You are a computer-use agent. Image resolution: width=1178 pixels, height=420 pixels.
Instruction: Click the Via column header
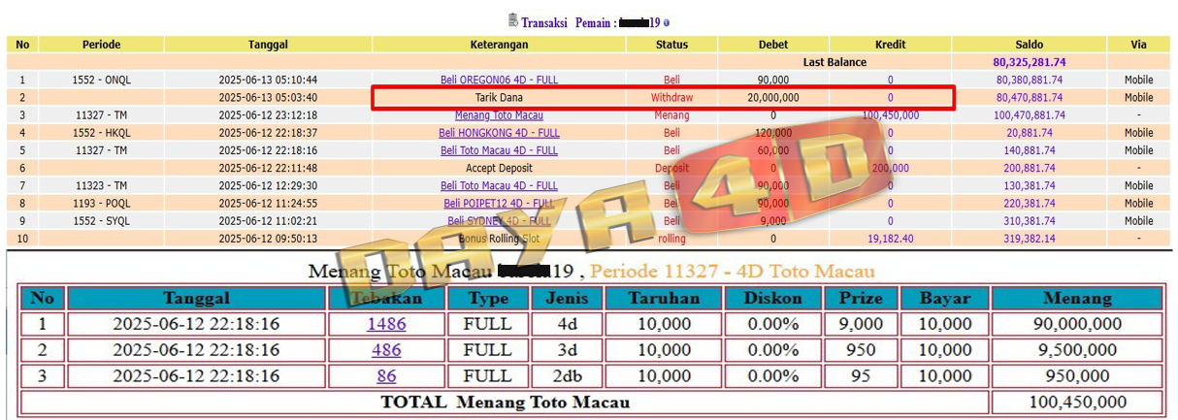click(1138, 45)
